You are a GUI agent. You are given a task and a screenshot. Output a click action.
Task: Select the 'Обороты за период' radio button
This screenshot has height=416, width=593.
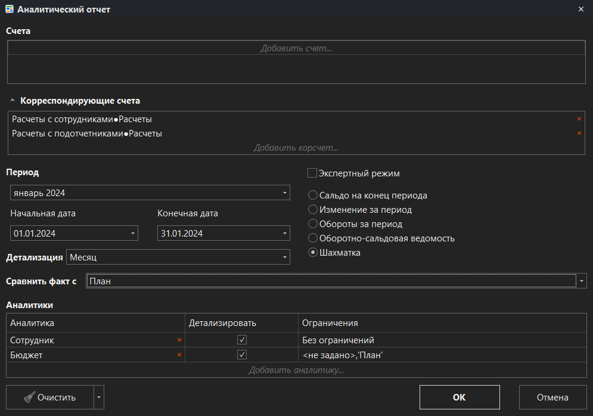(x=312, y=223)
